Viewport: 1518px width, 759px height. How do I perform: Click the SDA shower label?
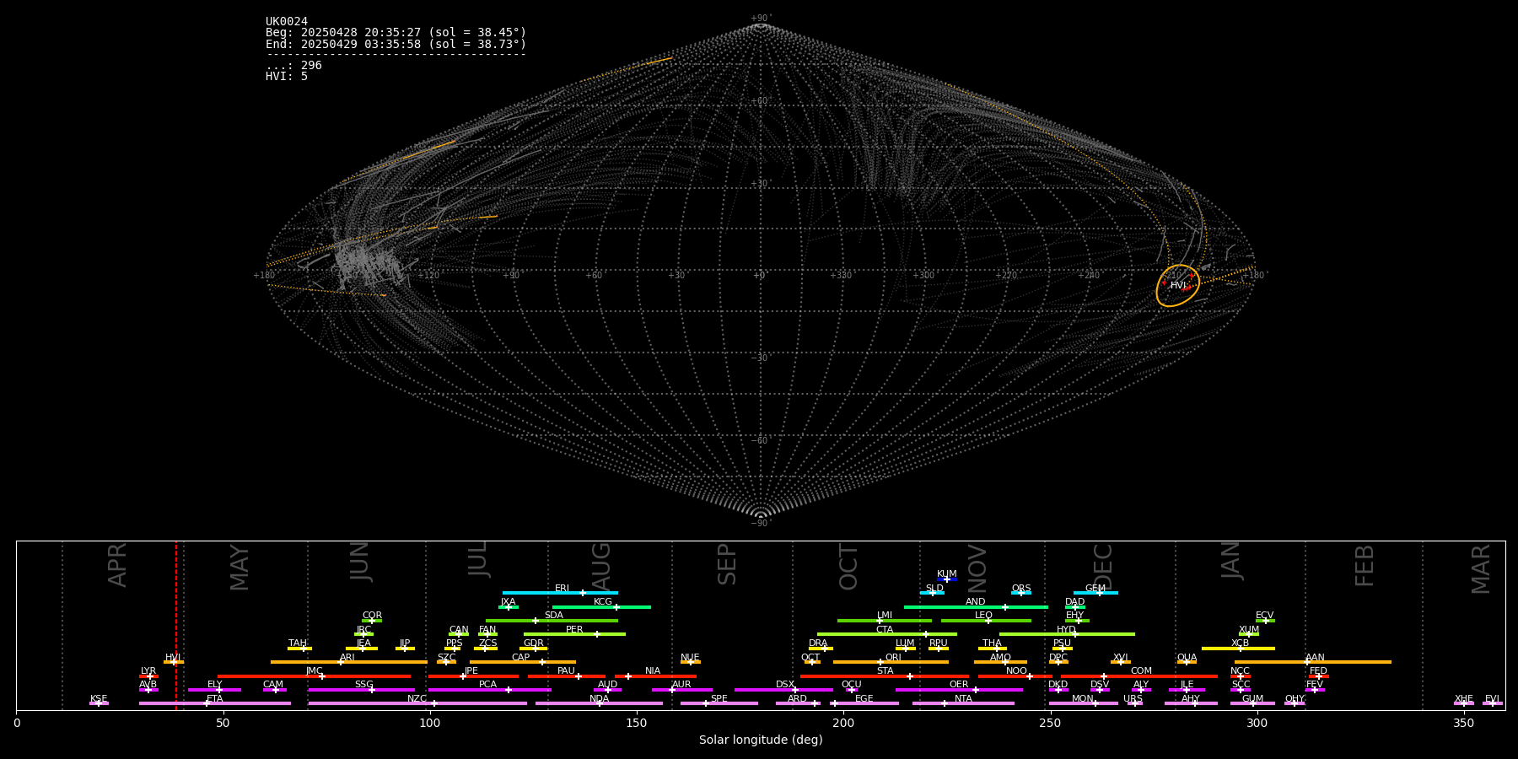(554, 616)
